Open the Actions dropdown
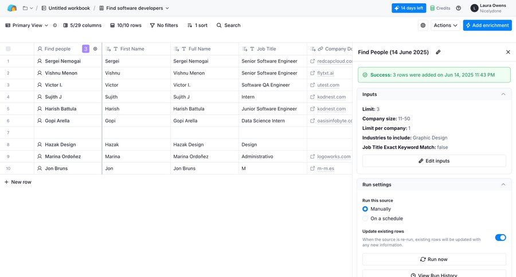 (x=445, y=25)
